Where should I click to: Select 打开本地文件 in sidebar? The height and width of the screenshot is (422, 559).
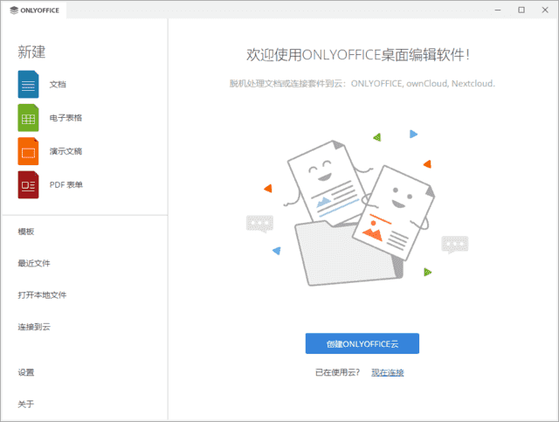[42, 295]
